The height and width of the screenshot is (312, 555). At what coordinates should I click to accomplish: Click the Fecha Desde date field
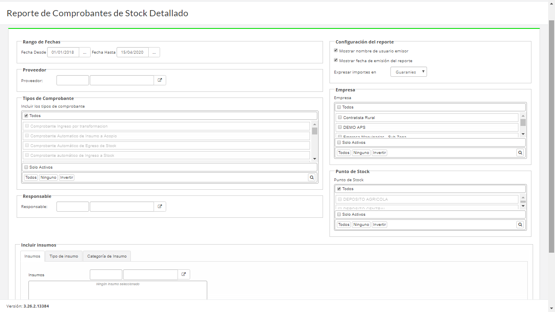pyautogui.click(x=63, y=52)
